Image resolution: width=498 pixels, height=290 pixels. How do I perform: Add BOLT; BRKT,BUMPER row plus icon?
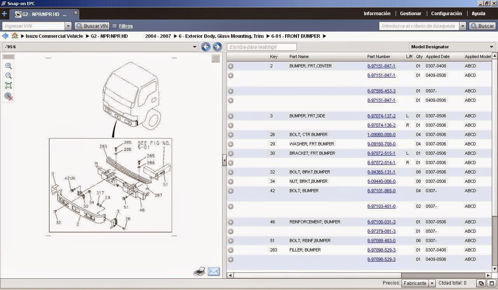point(231,172)
